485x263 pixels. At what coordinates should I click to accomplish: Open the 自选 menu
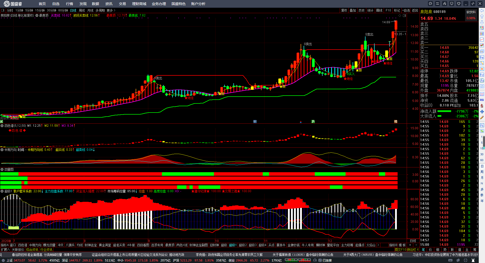tap(56, 4)
